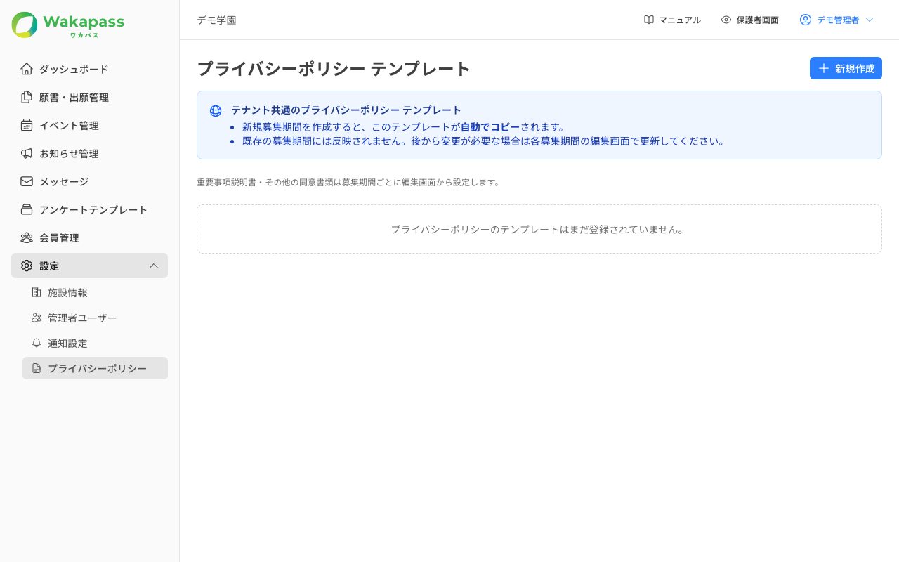Click the page title プライバシーポリシー テンプレート
The height and width of the screenshot is (562, 899).
coord(334,69)
